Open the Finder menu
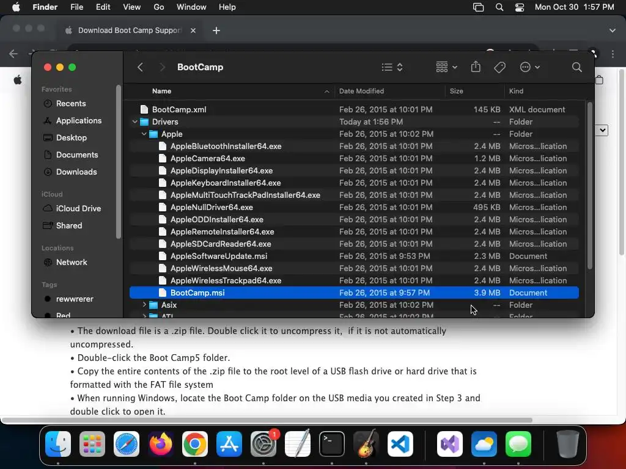The width and height of the screenshot is (626, 469). click(x=45, y=7)
